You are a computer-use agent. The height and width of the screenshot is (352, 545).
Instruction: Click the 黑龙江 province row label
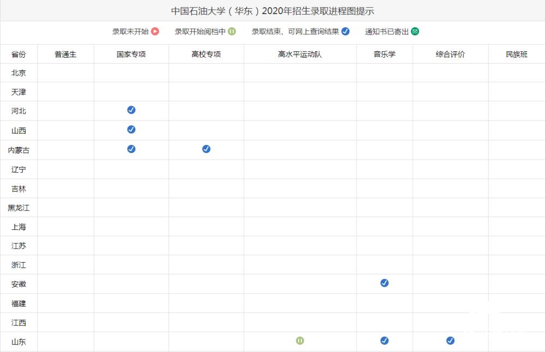(19, 208)
